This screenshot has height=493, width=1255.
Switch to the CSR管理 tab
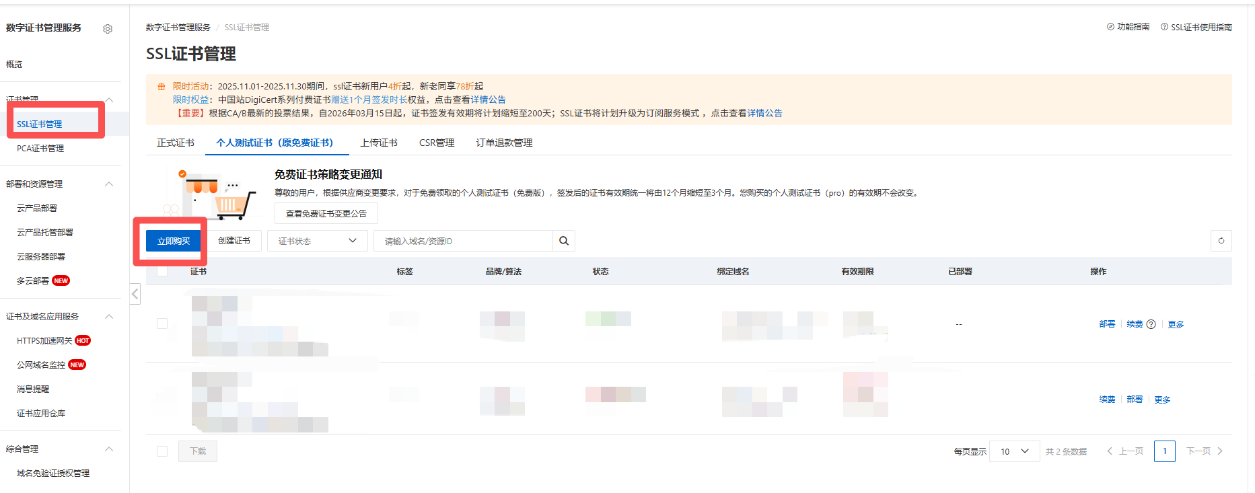(437, 143)
